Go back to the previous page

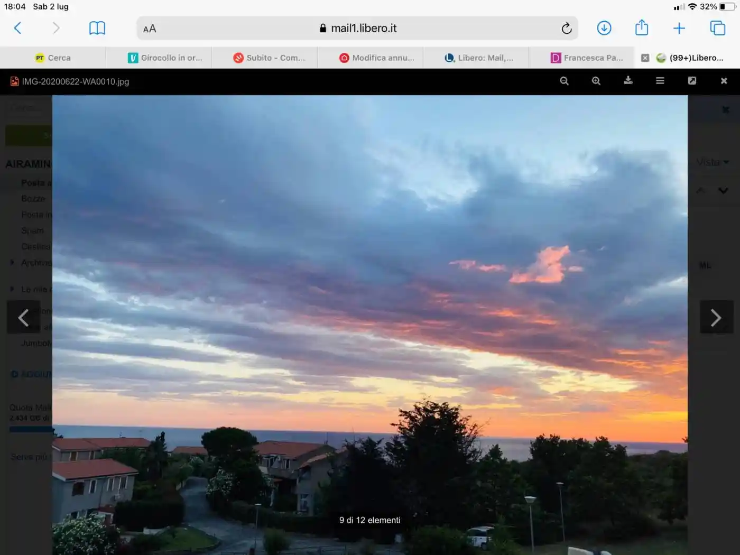point(18,28)
